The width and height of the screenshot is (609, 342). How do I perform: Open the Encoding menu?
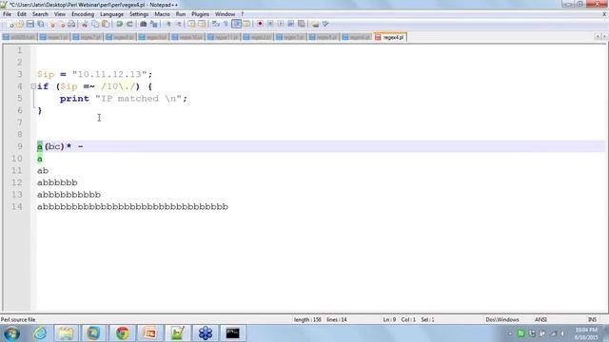click(x=83, y=14)
